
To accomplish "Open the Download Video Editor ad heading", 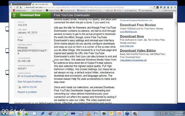I will point(138,50).
